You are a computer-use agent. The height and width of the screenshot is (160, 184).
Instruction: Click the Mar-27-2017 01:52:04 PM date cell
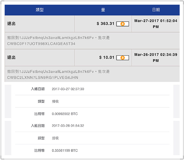[156, 24]
